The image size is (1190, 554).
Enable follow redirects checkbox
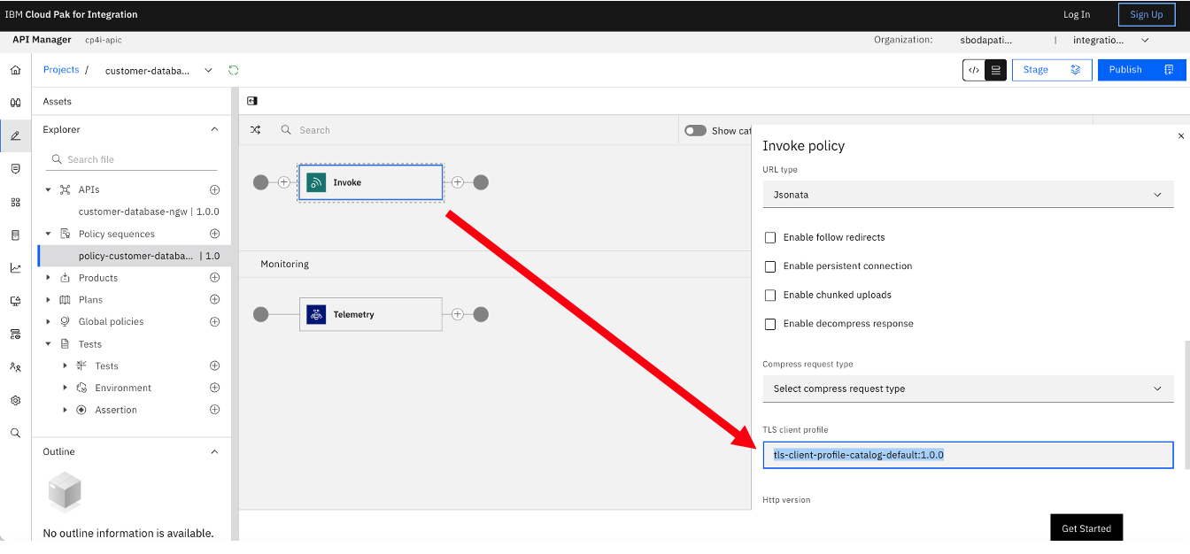point(770,237)
